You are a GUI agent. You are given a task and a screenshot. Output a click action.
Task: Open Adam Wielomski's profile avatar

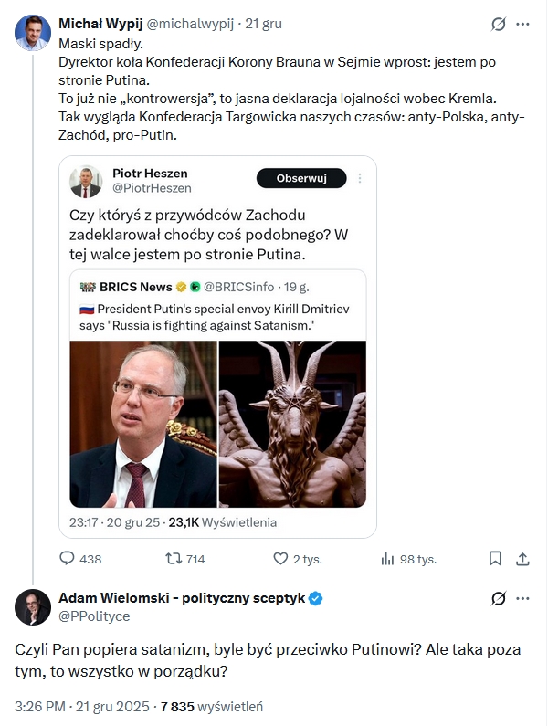pos(32,607)
